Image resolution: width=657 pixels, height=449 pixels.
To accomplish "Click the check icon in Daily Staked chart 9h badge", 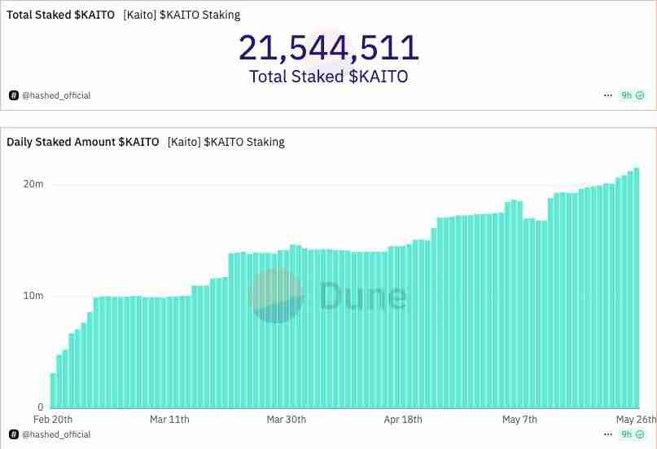I will [x=640, y=434].
